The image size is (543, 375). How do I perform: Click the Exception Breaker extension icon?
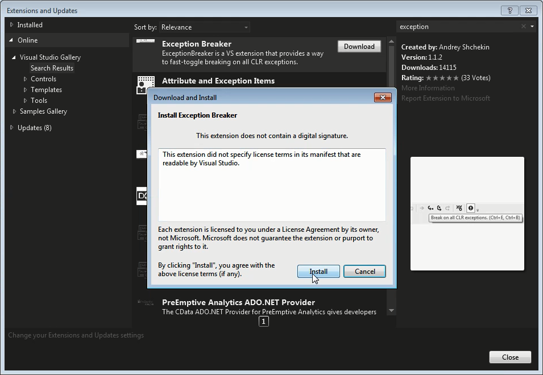click(x=146, y=41)
